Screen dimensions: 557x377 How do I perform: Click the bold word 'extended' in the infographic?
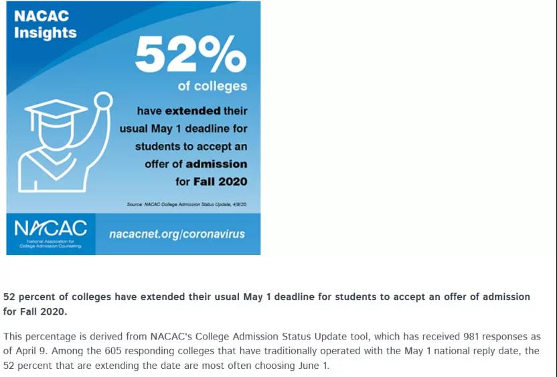click(193, 111)
